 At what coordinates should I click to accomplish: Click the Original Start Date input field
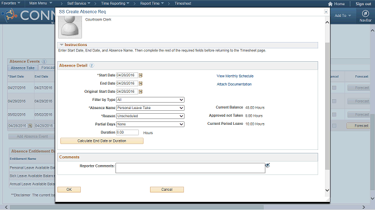(x=127, y=92)
